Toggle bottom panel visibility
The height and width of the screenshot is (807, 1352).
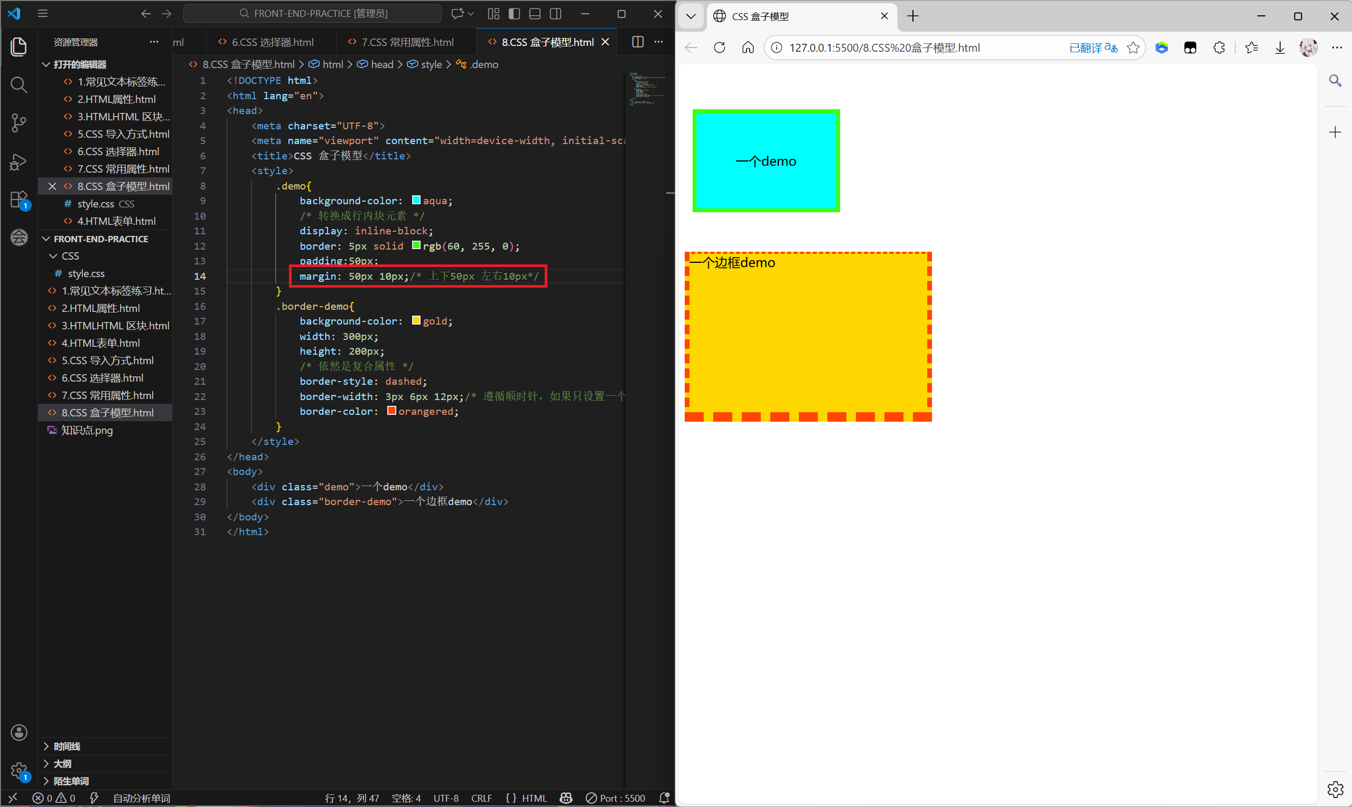point(535,14)
